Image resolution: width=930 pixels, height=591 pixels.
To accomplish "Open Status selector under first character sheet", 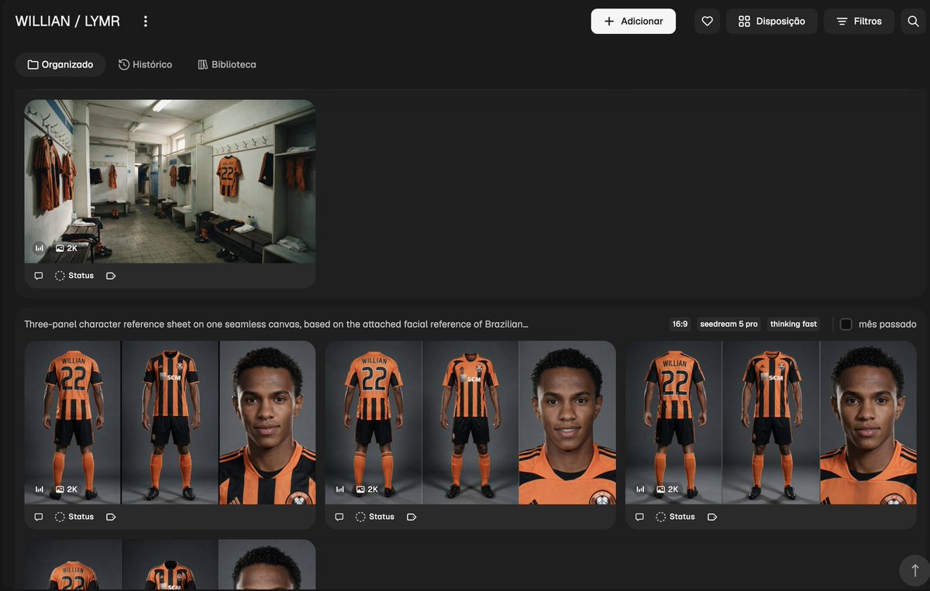I will point(74,517).
